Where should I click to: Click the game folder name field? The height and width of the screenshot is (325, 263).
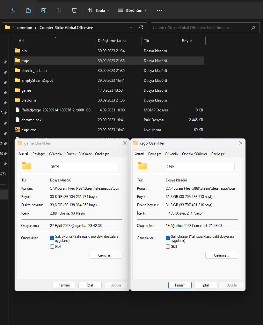click(84, 166)
